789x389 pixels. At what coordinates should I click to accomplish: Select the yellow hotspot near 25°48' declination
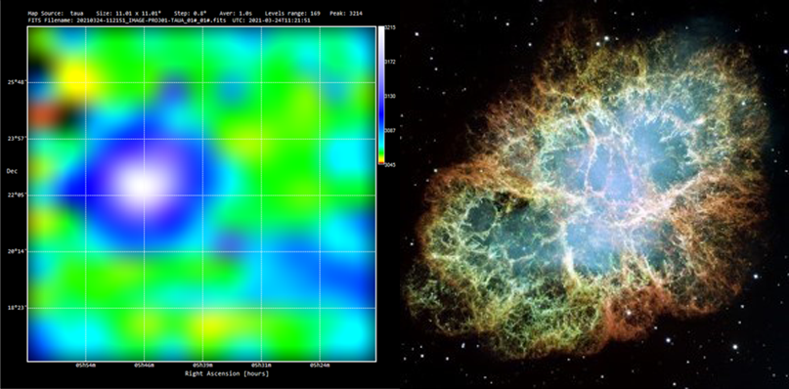click(74, 78)
